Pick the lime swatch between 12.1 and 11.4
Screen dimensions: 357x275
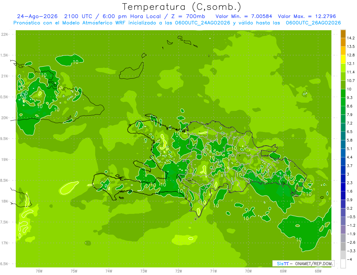[x=343, y=68]
